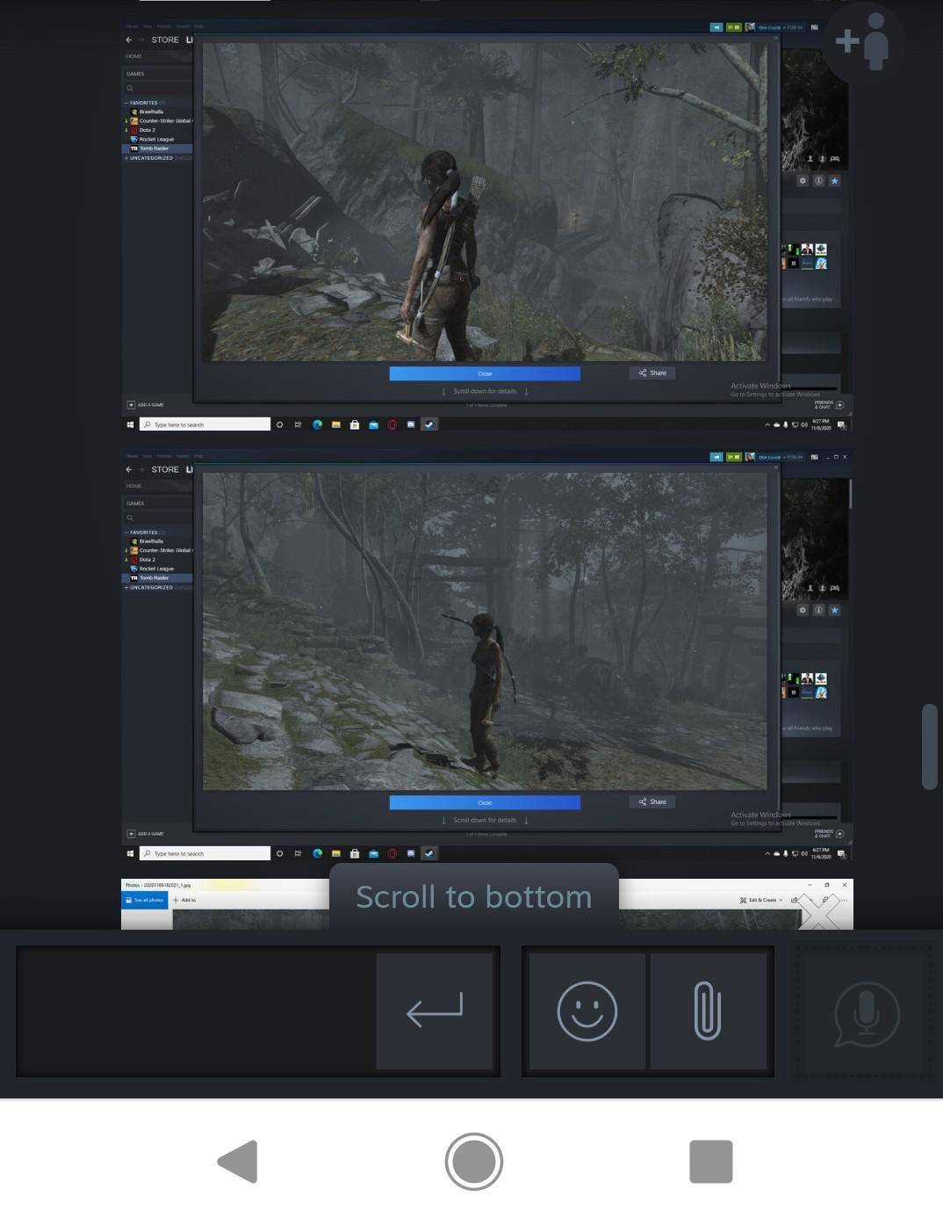
Task: Select STORE tab in the upper screenshot
Action: 165,40
